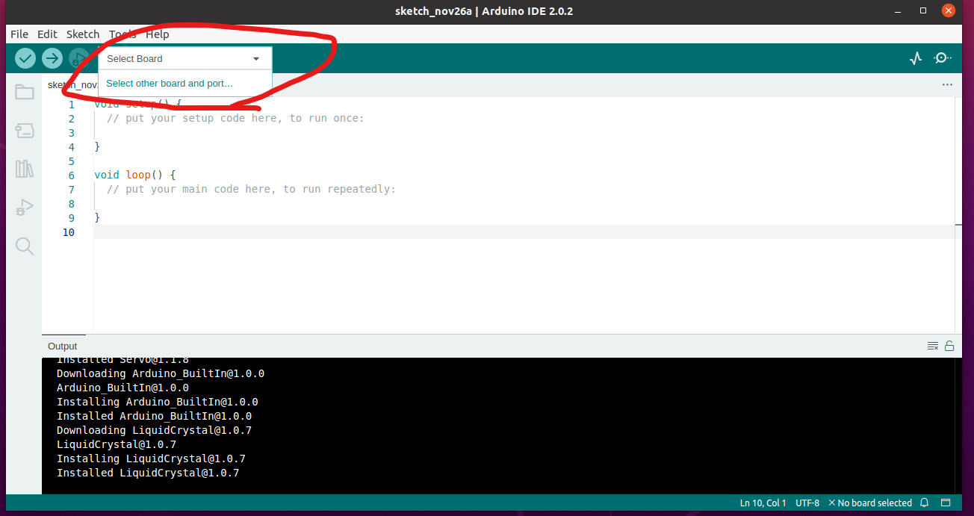This screenshot has width=974, height=516.
Task: Click No board selected in status bar
Action: [870, 503]
